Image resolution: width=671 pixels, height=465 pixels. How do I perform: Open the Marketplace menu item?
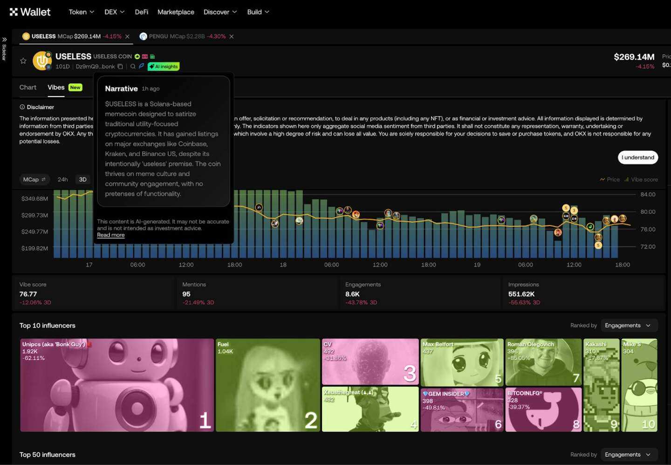[x=176, y=12]
